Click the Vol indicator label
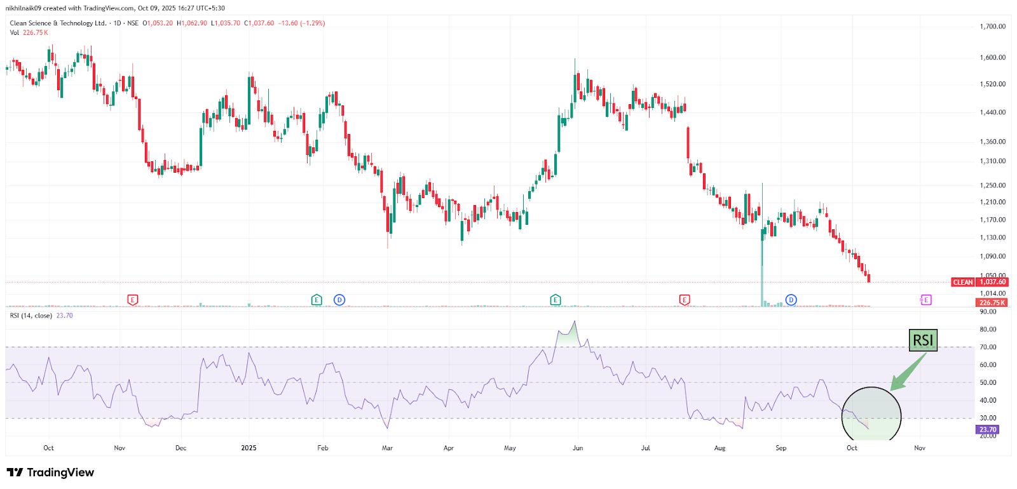Viewport: 1017px width, 489px height. [x=15, y=33]
